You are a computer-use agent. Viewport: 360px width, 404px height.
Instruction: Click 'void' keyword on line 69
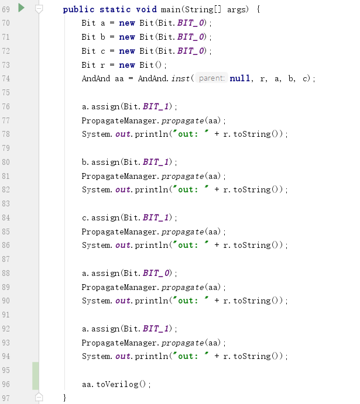[146, 9]
